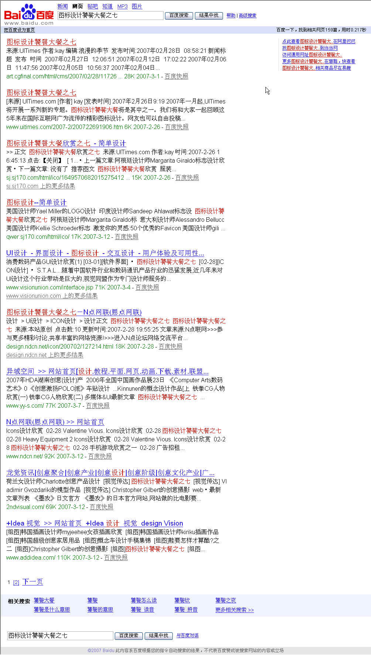The image size is (371, 655).
Task: Search related term 饕餮怎么读
Action: coord(144,600)
